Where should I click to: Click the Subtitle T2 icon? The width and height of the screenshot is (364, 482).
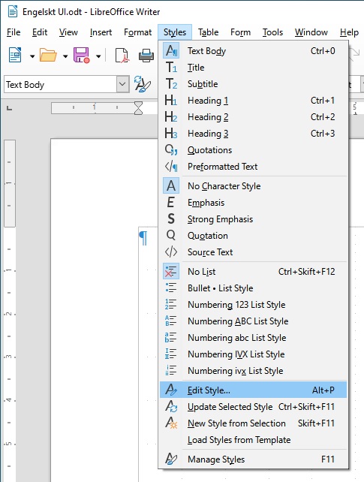pos(171,84)
